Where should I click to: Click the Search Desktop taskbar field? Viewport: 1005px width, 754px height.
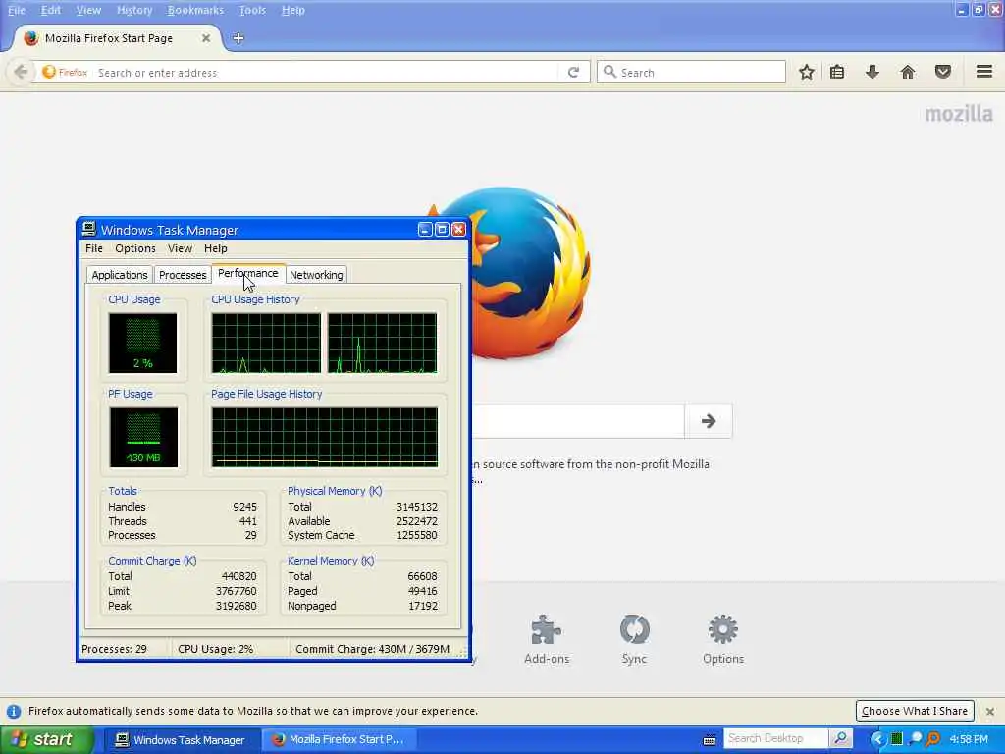[776, 738]
